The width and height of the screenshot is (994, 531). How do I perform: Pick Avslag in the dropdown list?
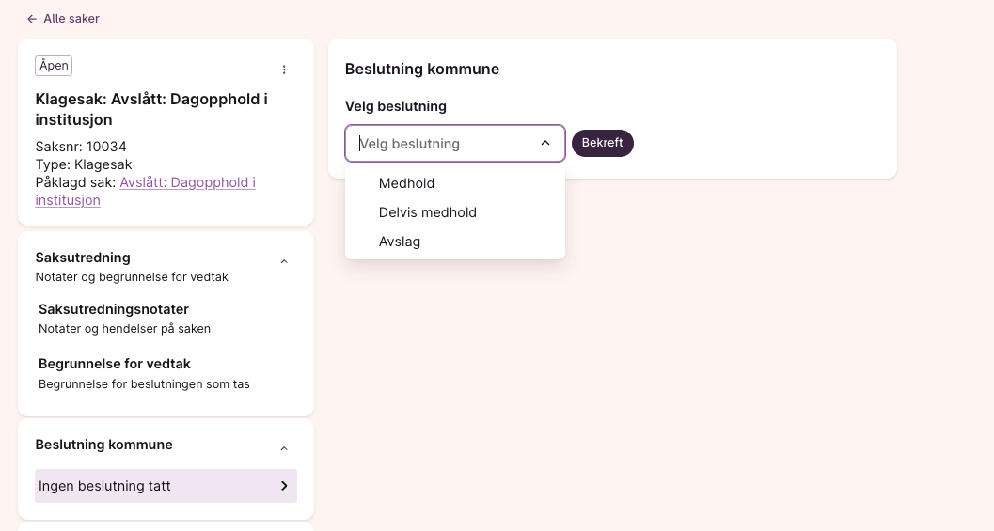tap(400, 242)
